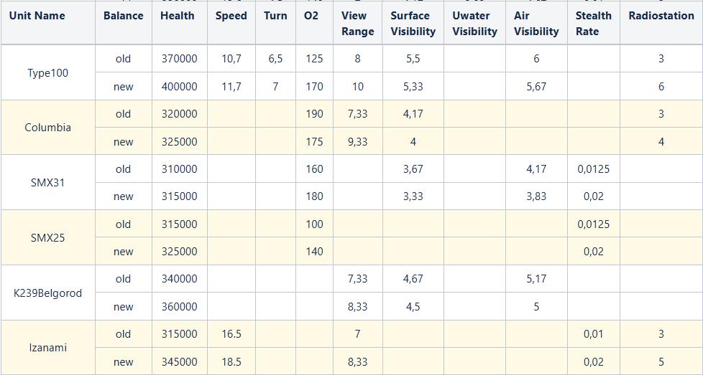Viewport: 703px width, 375px height.
Task: Click Type100 new health value 400000
Action: [179, 86]
